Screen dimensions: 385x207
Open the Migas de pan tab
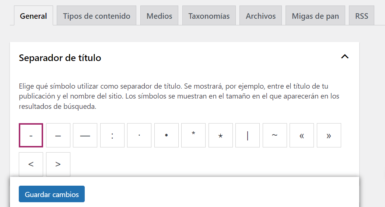315,16
